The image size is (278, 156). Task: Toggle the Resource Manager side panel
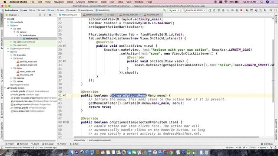pos(2,39)
